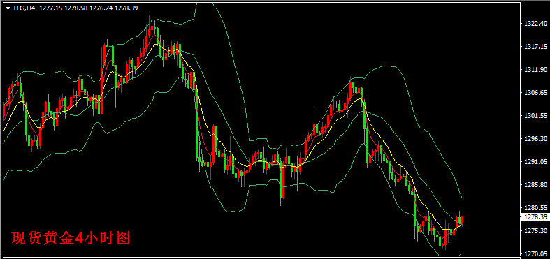Click the triangle arrow beside LLG,H4
550x259 pixels.
coord(9,8)
